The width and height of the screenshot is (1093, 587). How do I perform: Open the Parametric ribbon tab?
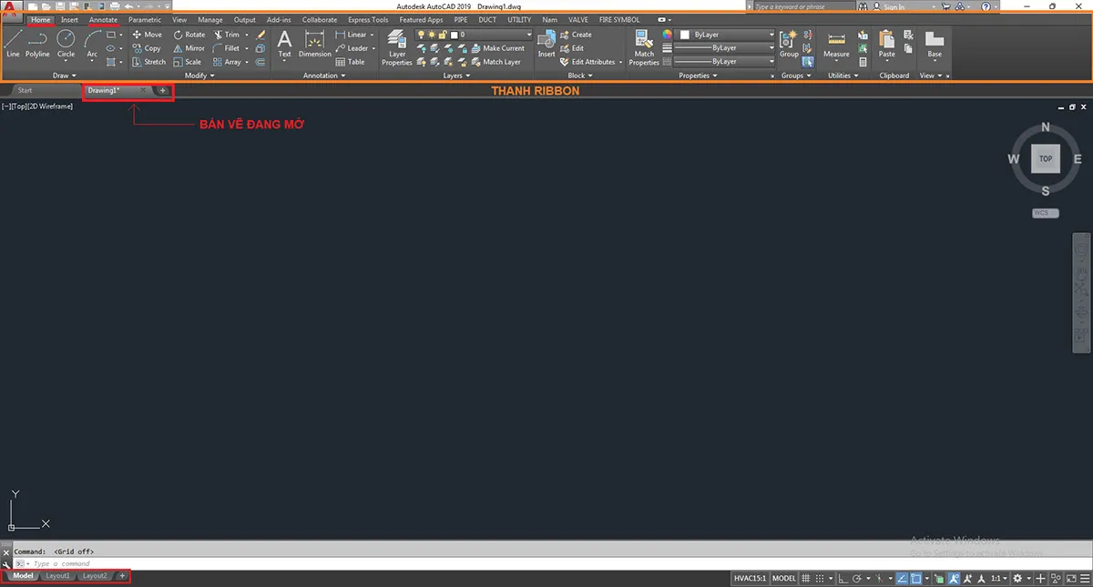click(144, 19)
